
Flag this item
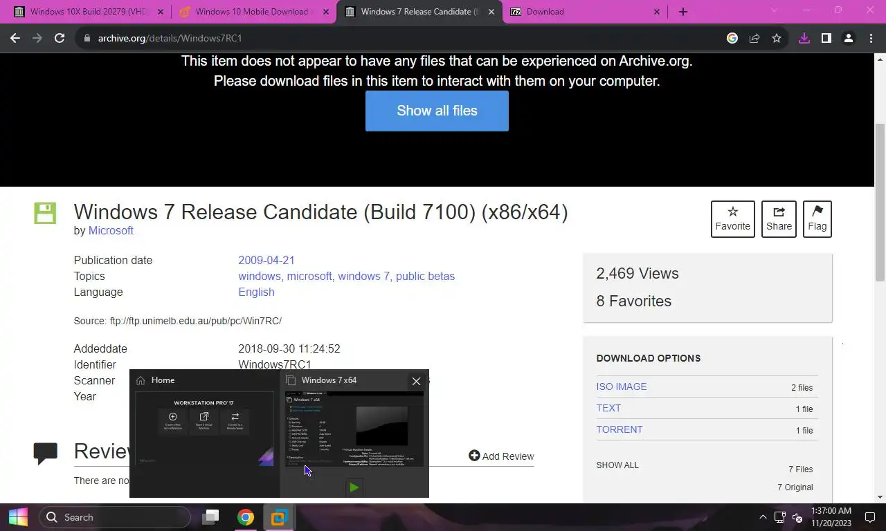coord(817,218)
